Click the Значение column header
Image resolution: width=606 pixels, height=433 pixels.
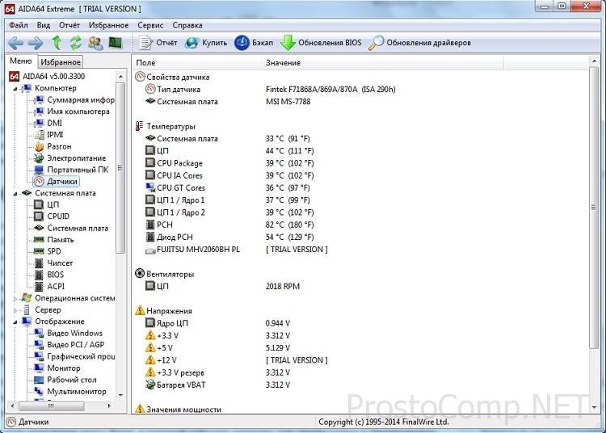[x=283, y=62]
